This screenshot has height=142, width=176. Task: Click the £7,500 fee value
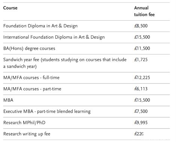[x=141, y=111]
